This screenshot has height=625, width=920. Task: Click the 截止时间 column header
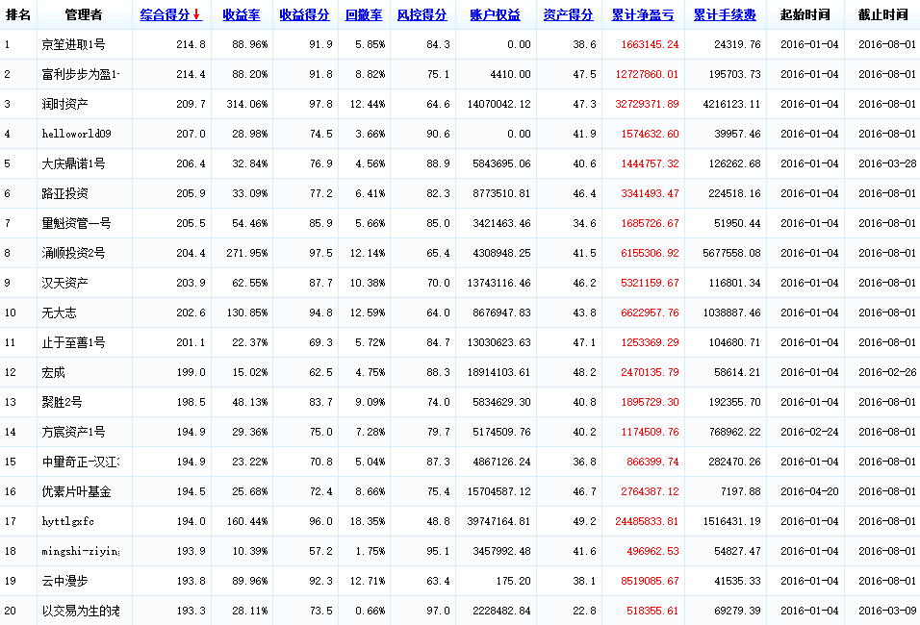coord(882,14)
